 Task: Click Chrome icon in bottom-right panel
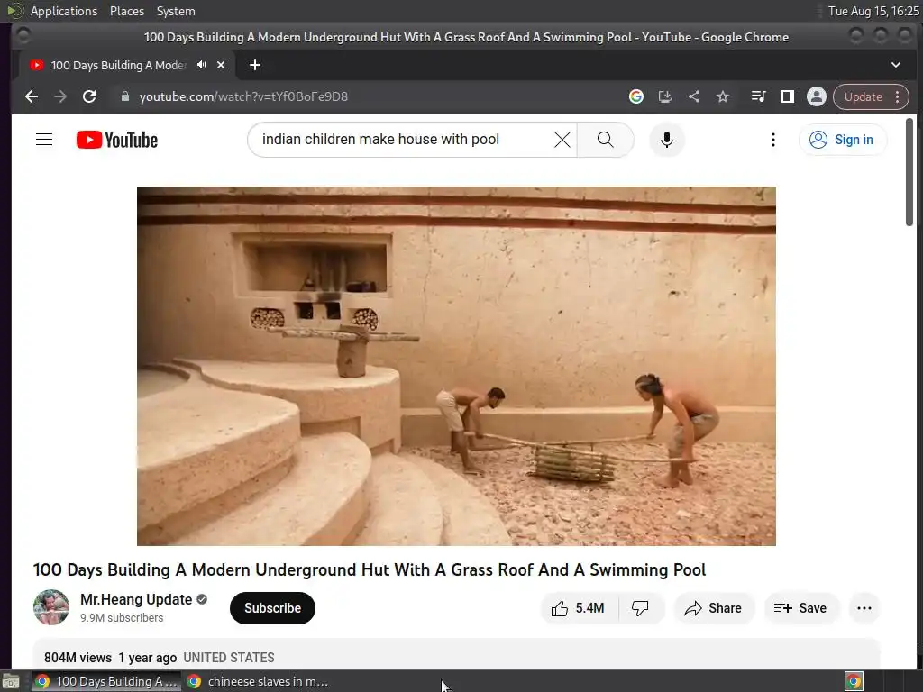click(x=854, y=681)
